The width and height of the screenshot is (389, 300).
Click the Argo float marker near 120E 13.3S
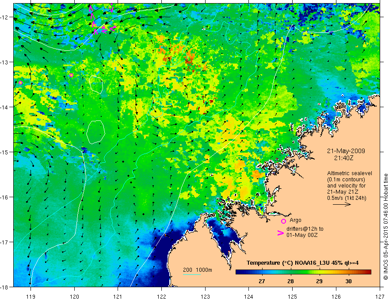(72, 75)
